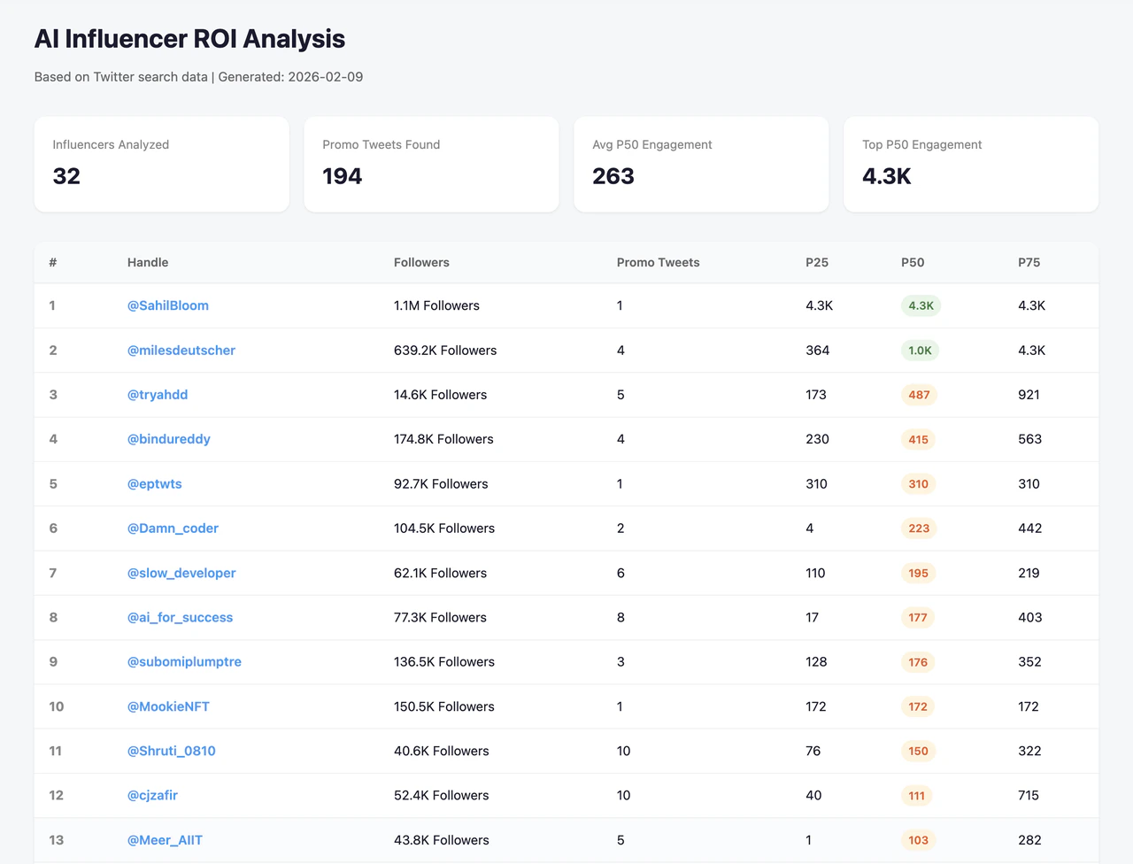The height and width of the screenshot is (864, 1133).
Task: Open the @cjzafir profile link
Action: 151,795
